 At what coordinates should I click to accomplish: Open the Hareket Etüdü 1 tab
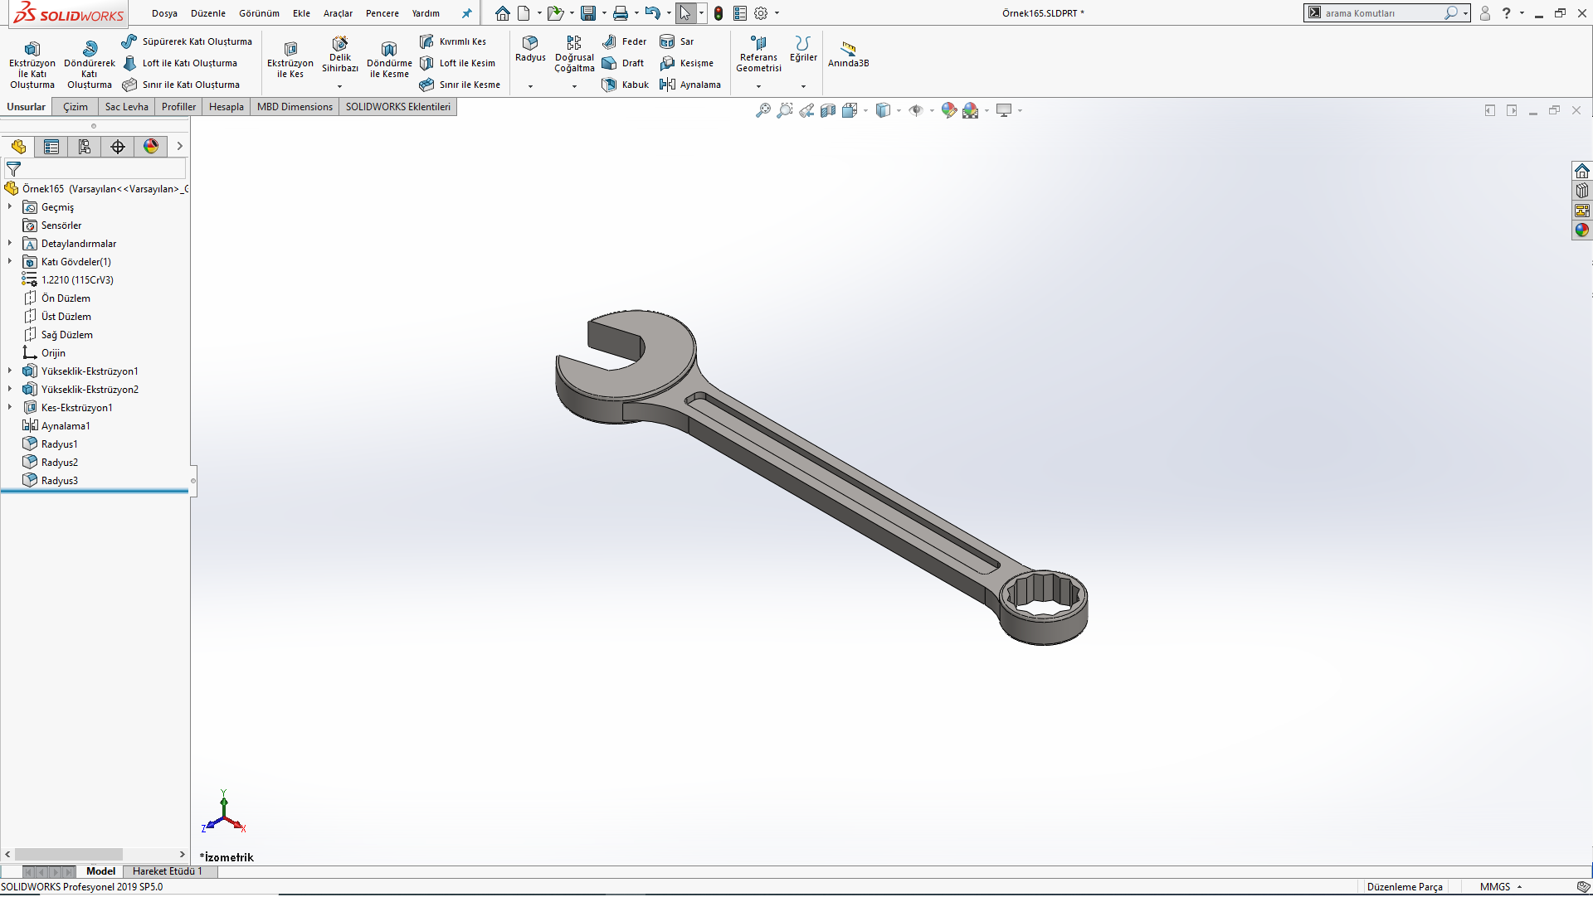(x=168, y=872)
